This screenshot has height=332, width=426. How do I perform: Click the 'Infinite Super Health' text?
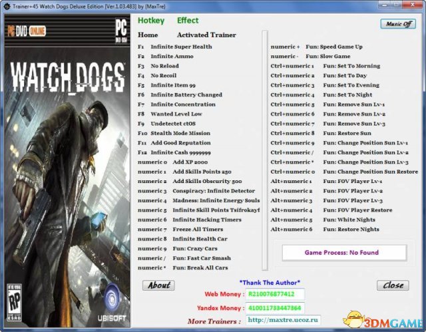[181, 47]
